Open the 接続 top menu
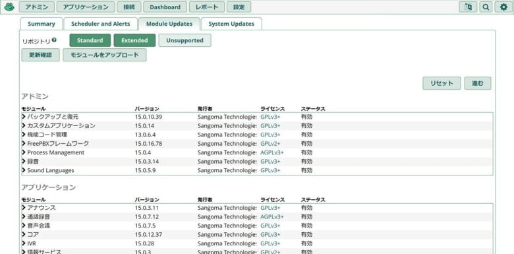This screenshot has height=254, width=514. pyautogui.click(x=129, y=7)
